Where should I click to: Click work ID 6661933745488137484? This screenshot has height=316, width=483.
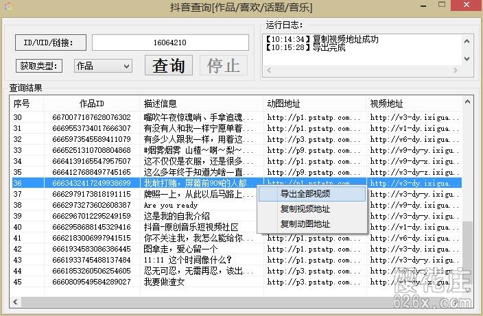click(x=91, y=260)
